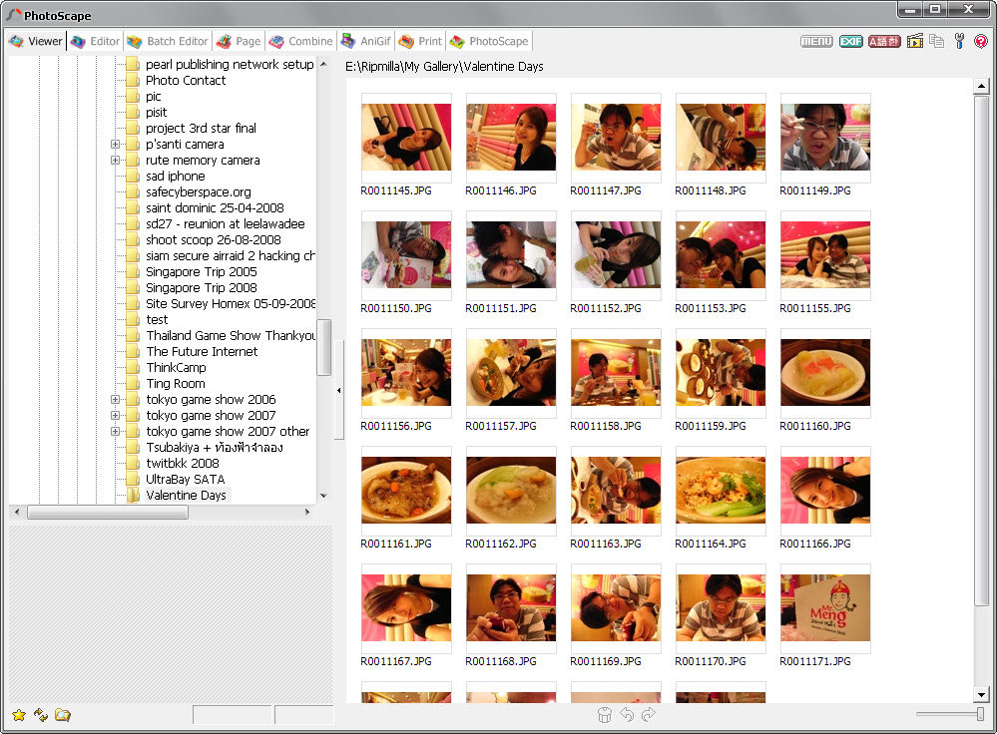Switch to the Editor tab
The height and width of the screenshot is (734, 997).
(96, 41)
